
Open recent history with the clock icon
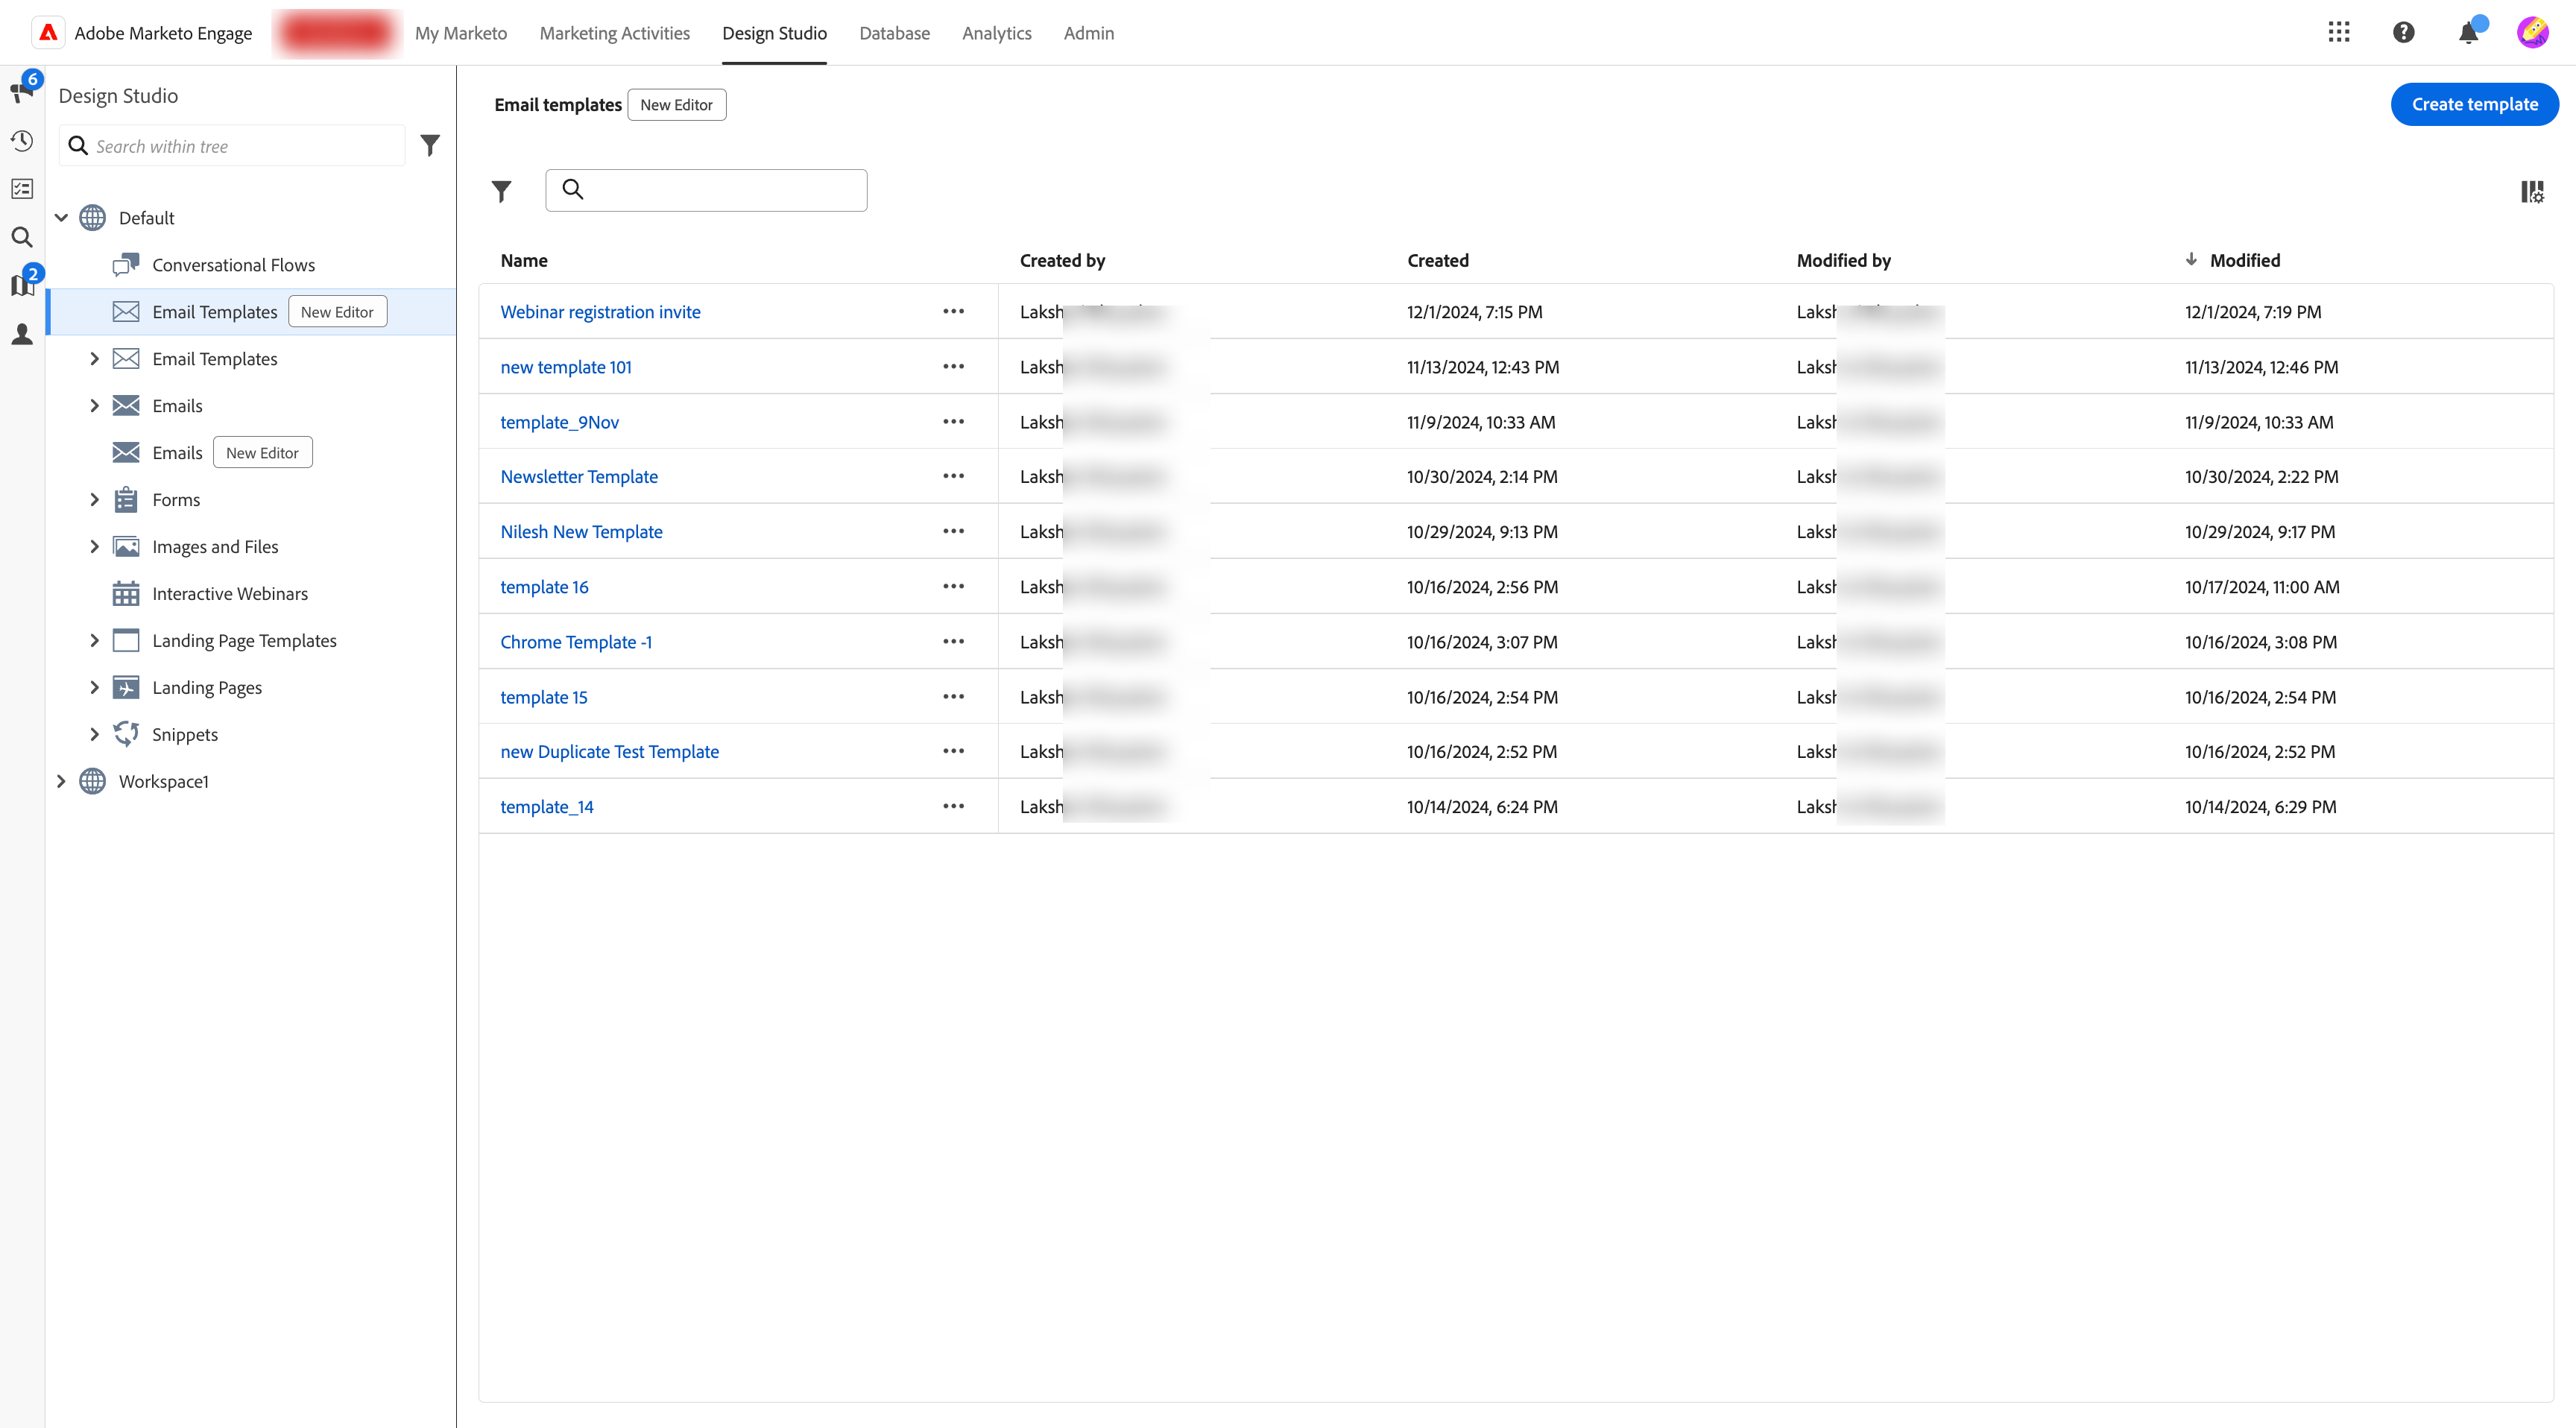(21, 141)
